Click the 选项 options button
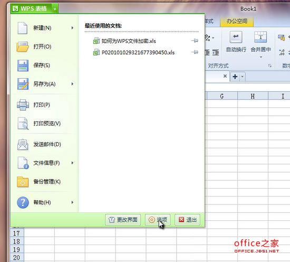This screenshot has height=262, width=290. click(158, 220)
